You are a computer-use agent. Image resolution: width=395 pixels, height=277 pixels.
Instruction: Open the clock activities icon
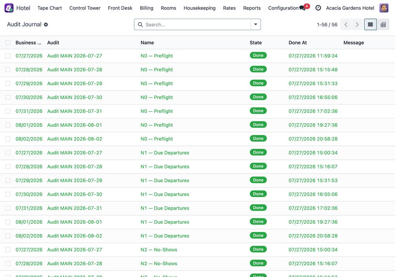[318, 8]
